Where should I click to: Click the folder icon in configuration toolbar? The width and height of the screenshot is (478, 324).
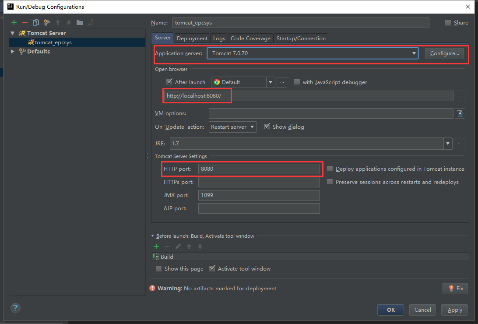(80, 22)
